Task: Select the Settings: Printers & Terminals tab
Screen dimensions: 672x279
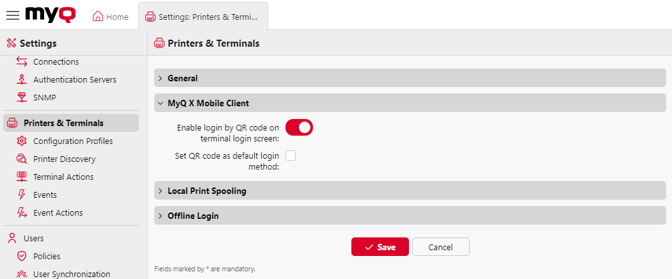Action: [202, 17]
